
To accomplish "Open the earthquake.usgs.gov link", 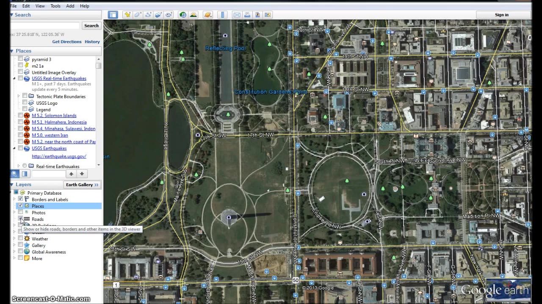I will pyautogui.click(x=59, y=156).
